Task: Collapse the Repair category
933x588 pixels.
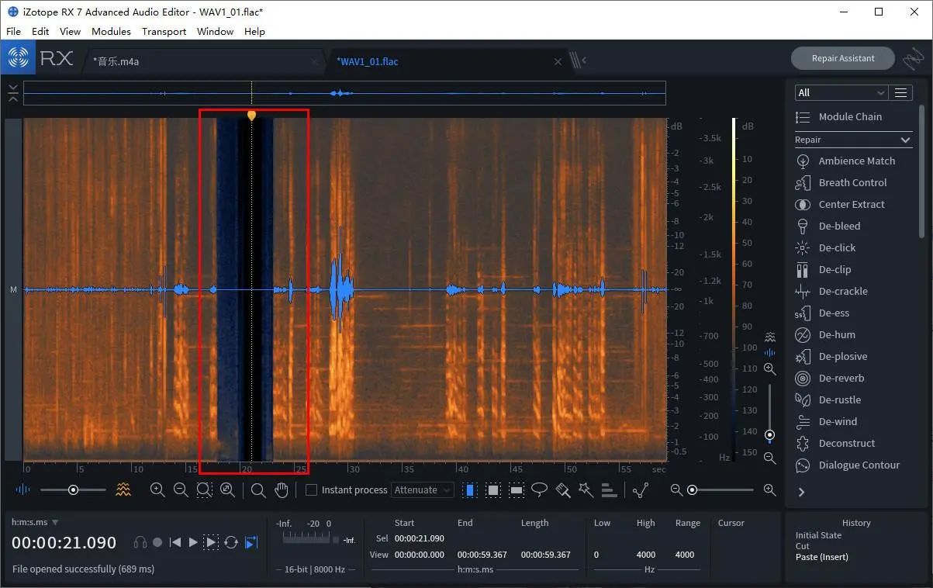Action: 905,140
